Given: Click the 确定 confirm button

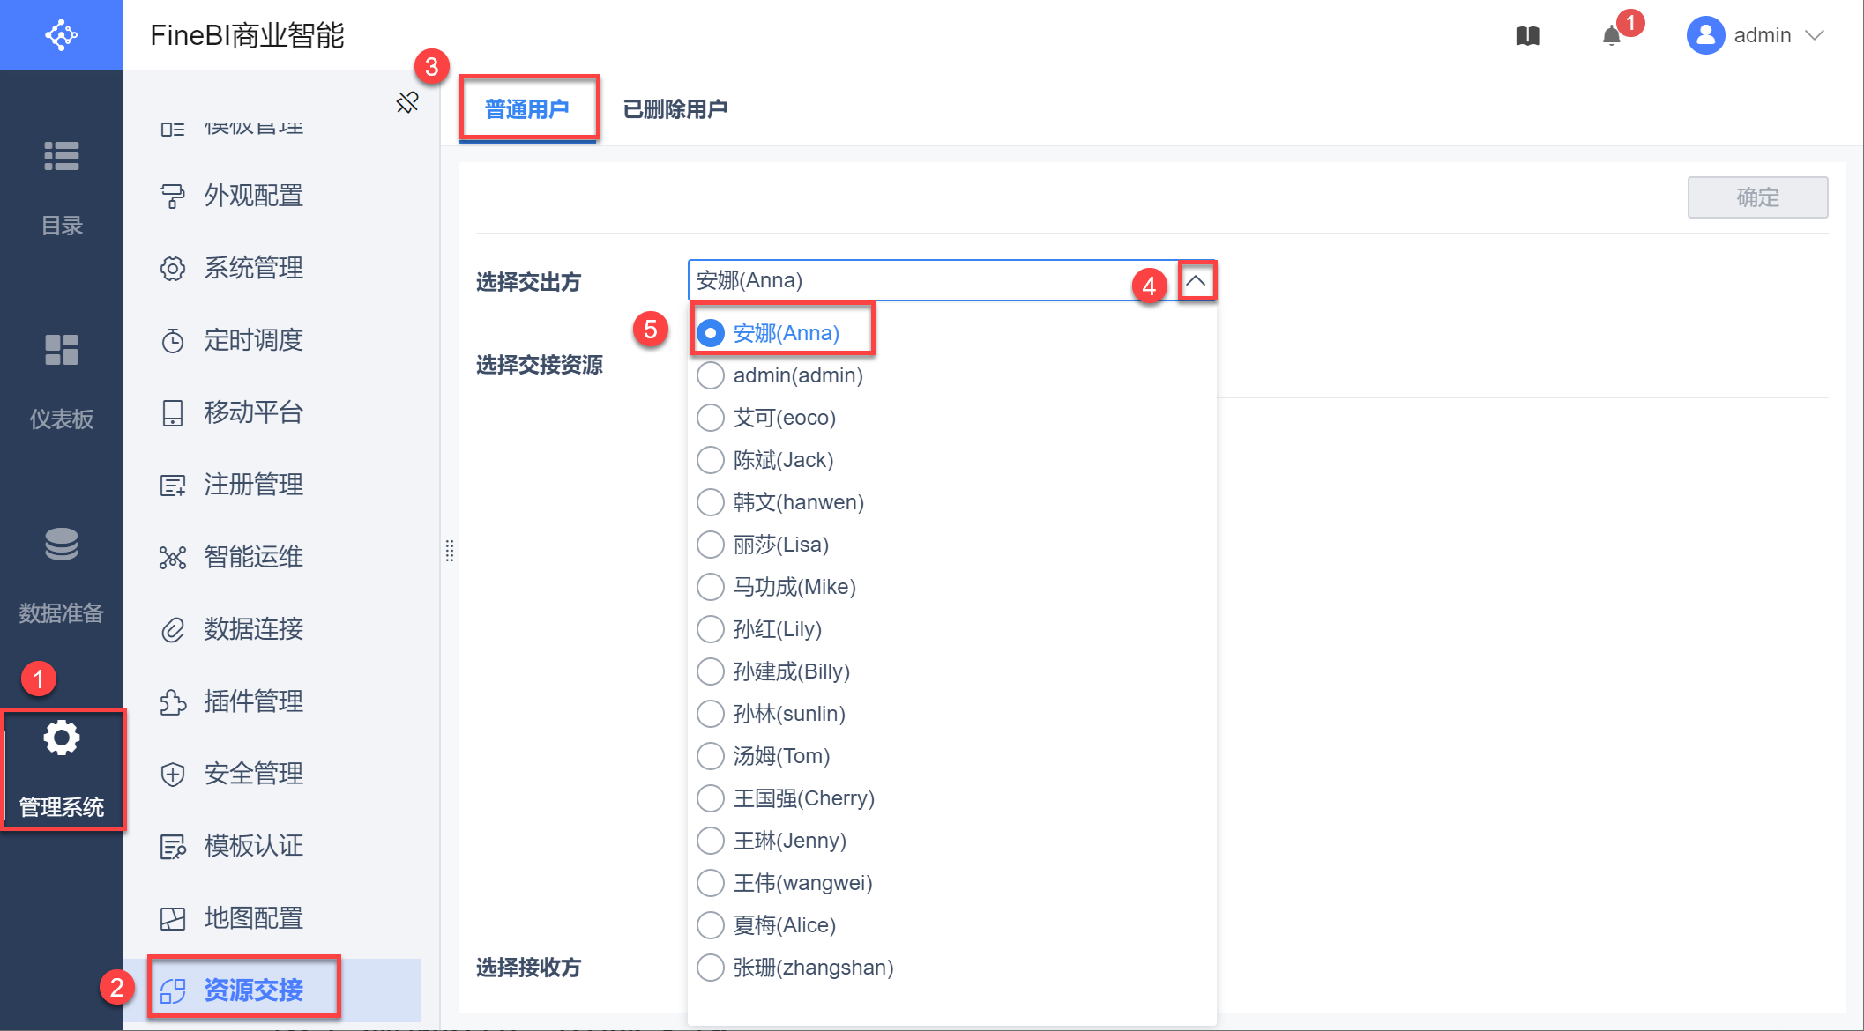Looking at the screenshot, I should [x=1756, y=197].
